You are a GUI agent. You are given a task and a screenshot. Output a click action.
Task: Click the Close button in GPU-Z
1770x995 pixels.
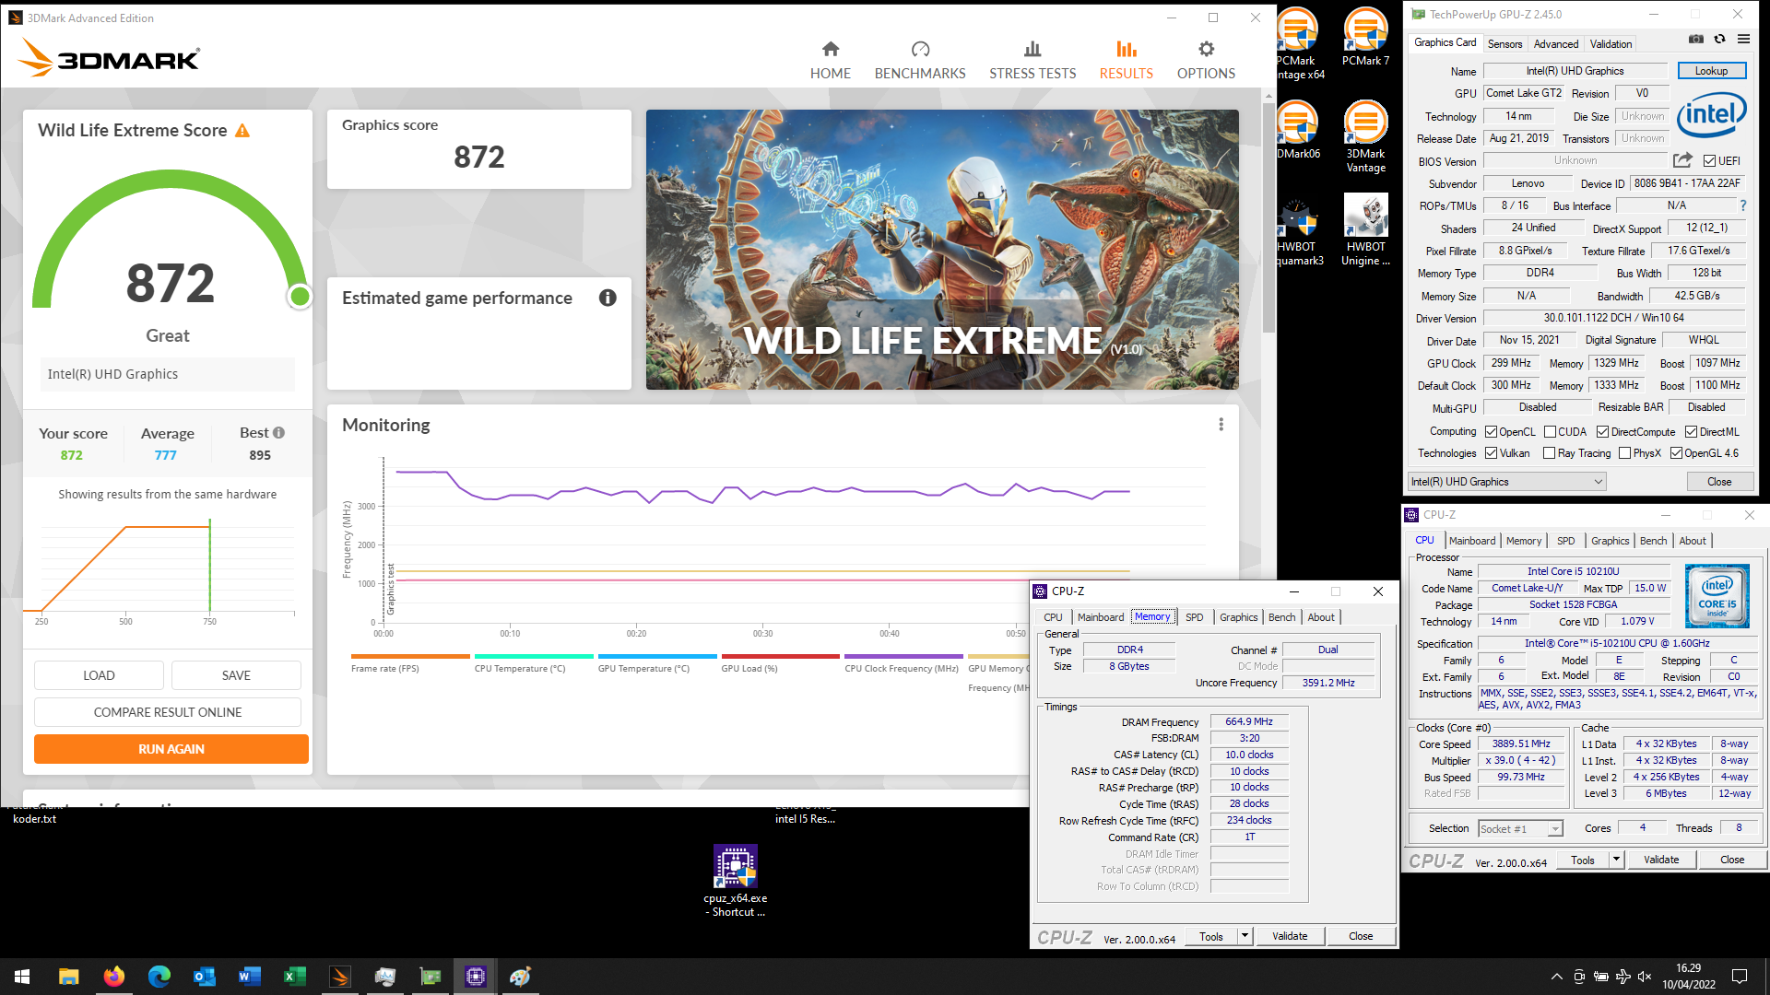click(1719, 482)
